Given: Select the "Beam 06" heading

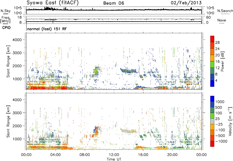Looking at the screenshot, I should click(x=114, y=3).
